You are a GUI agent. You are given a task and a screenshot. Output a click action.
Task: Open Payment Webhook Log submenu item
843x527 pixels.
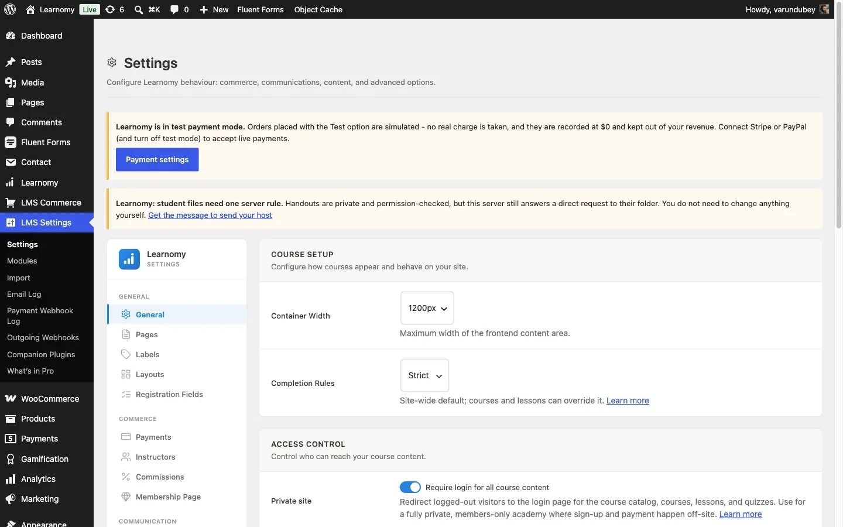[47, 316]
